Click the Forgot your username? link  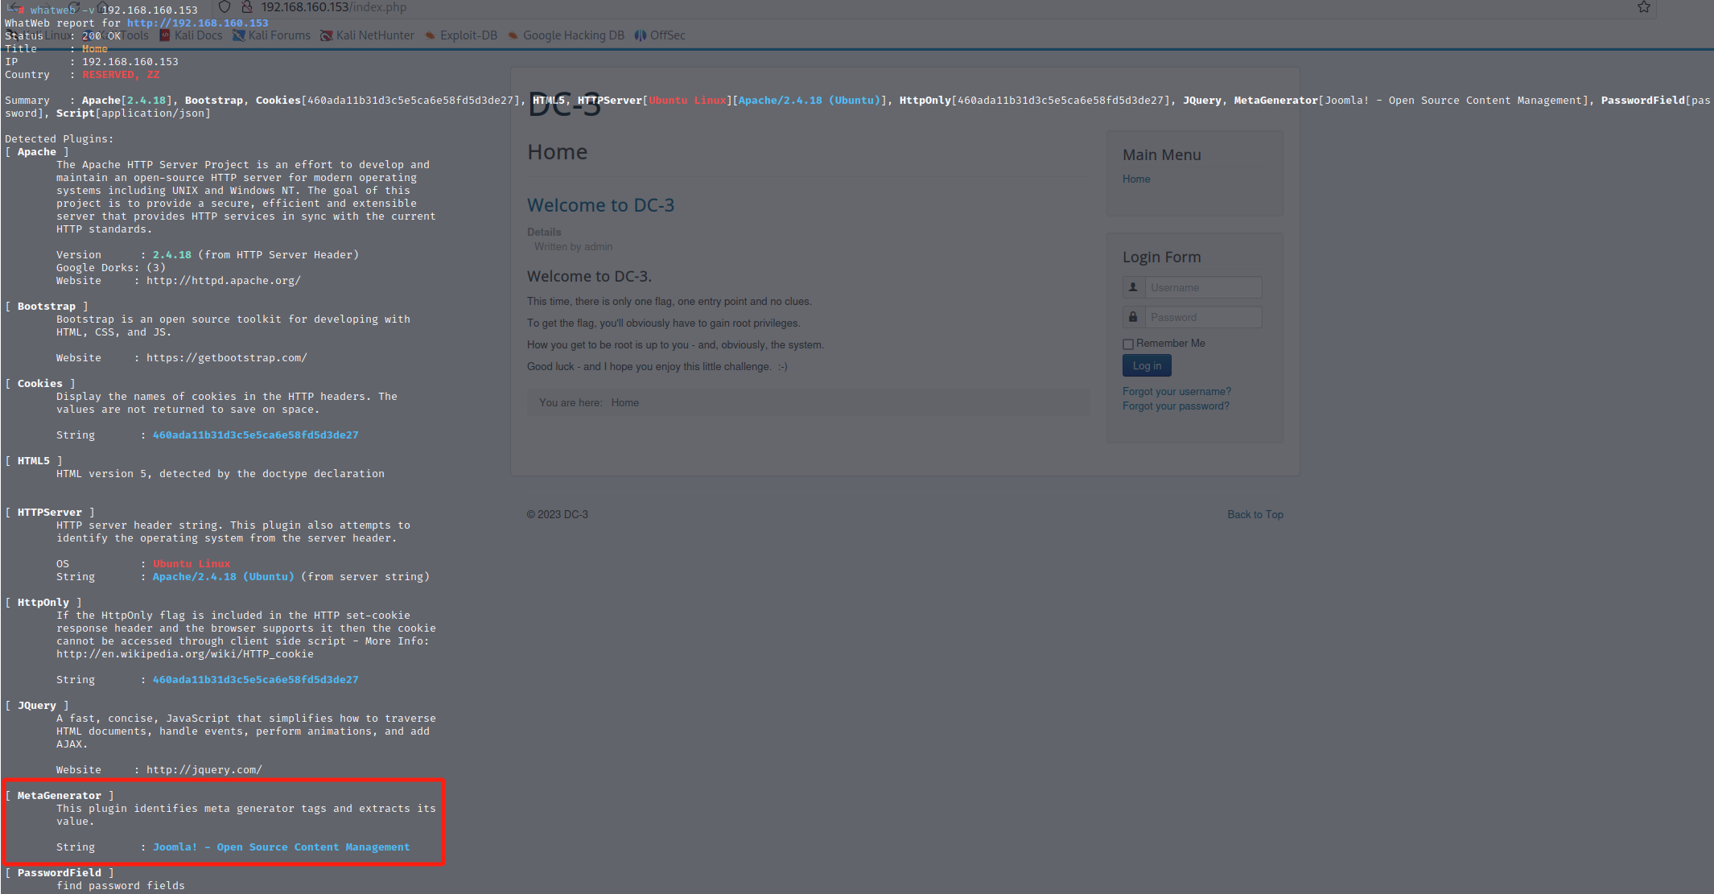(x=1176, y=392)
